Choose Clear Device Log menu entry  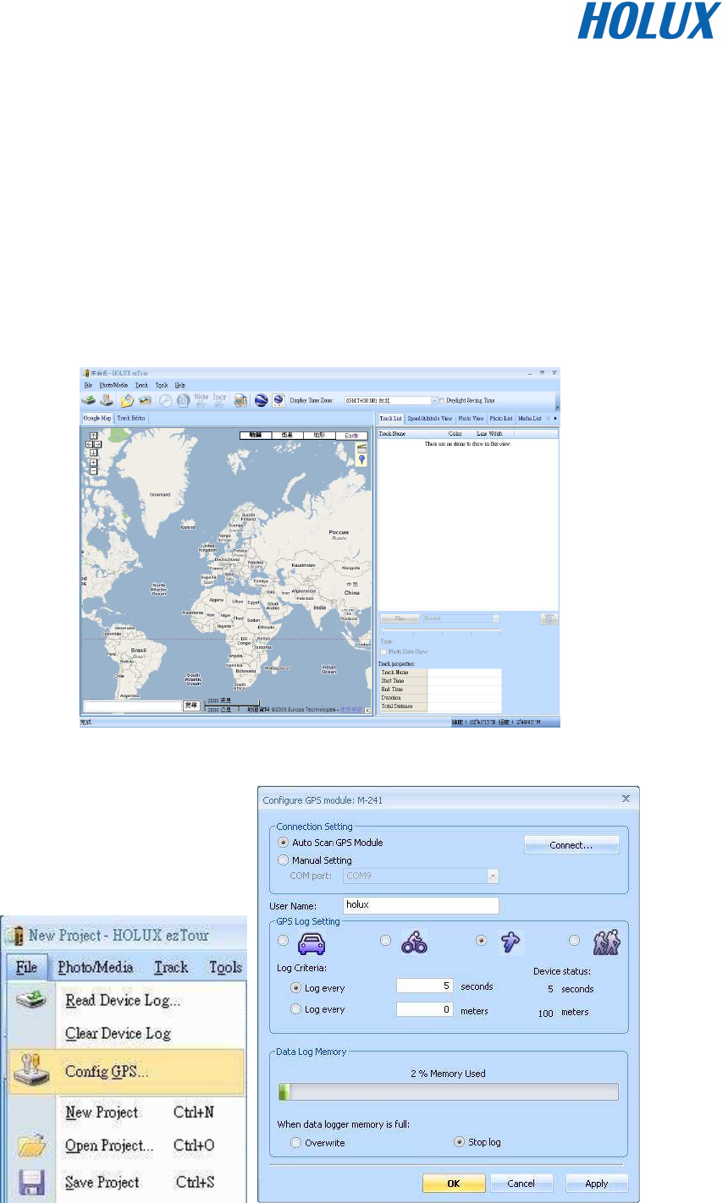pos(118,1033)
